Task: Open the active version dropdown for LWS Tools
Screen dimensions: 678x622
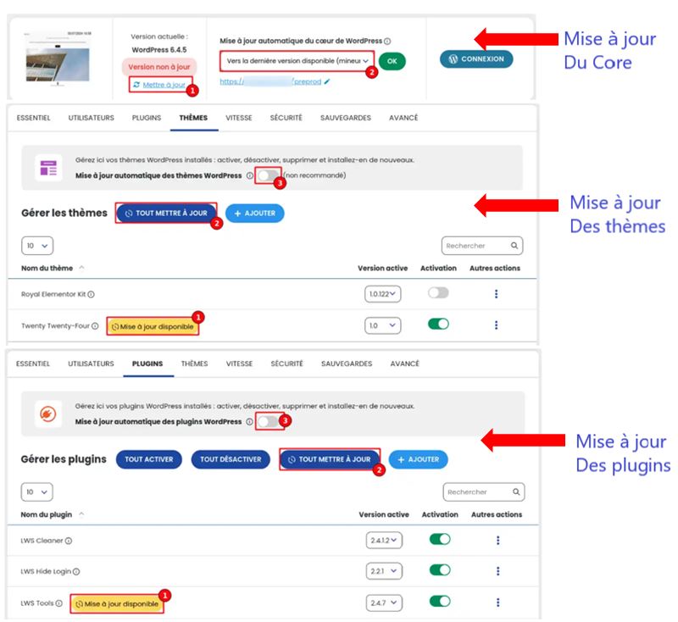Action: 383,603
